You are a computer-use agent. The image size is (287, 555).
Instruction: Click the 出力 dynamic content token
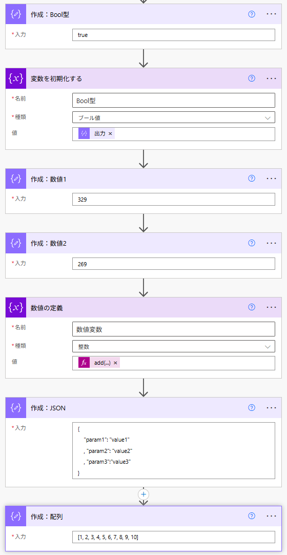tap(100, 133)
